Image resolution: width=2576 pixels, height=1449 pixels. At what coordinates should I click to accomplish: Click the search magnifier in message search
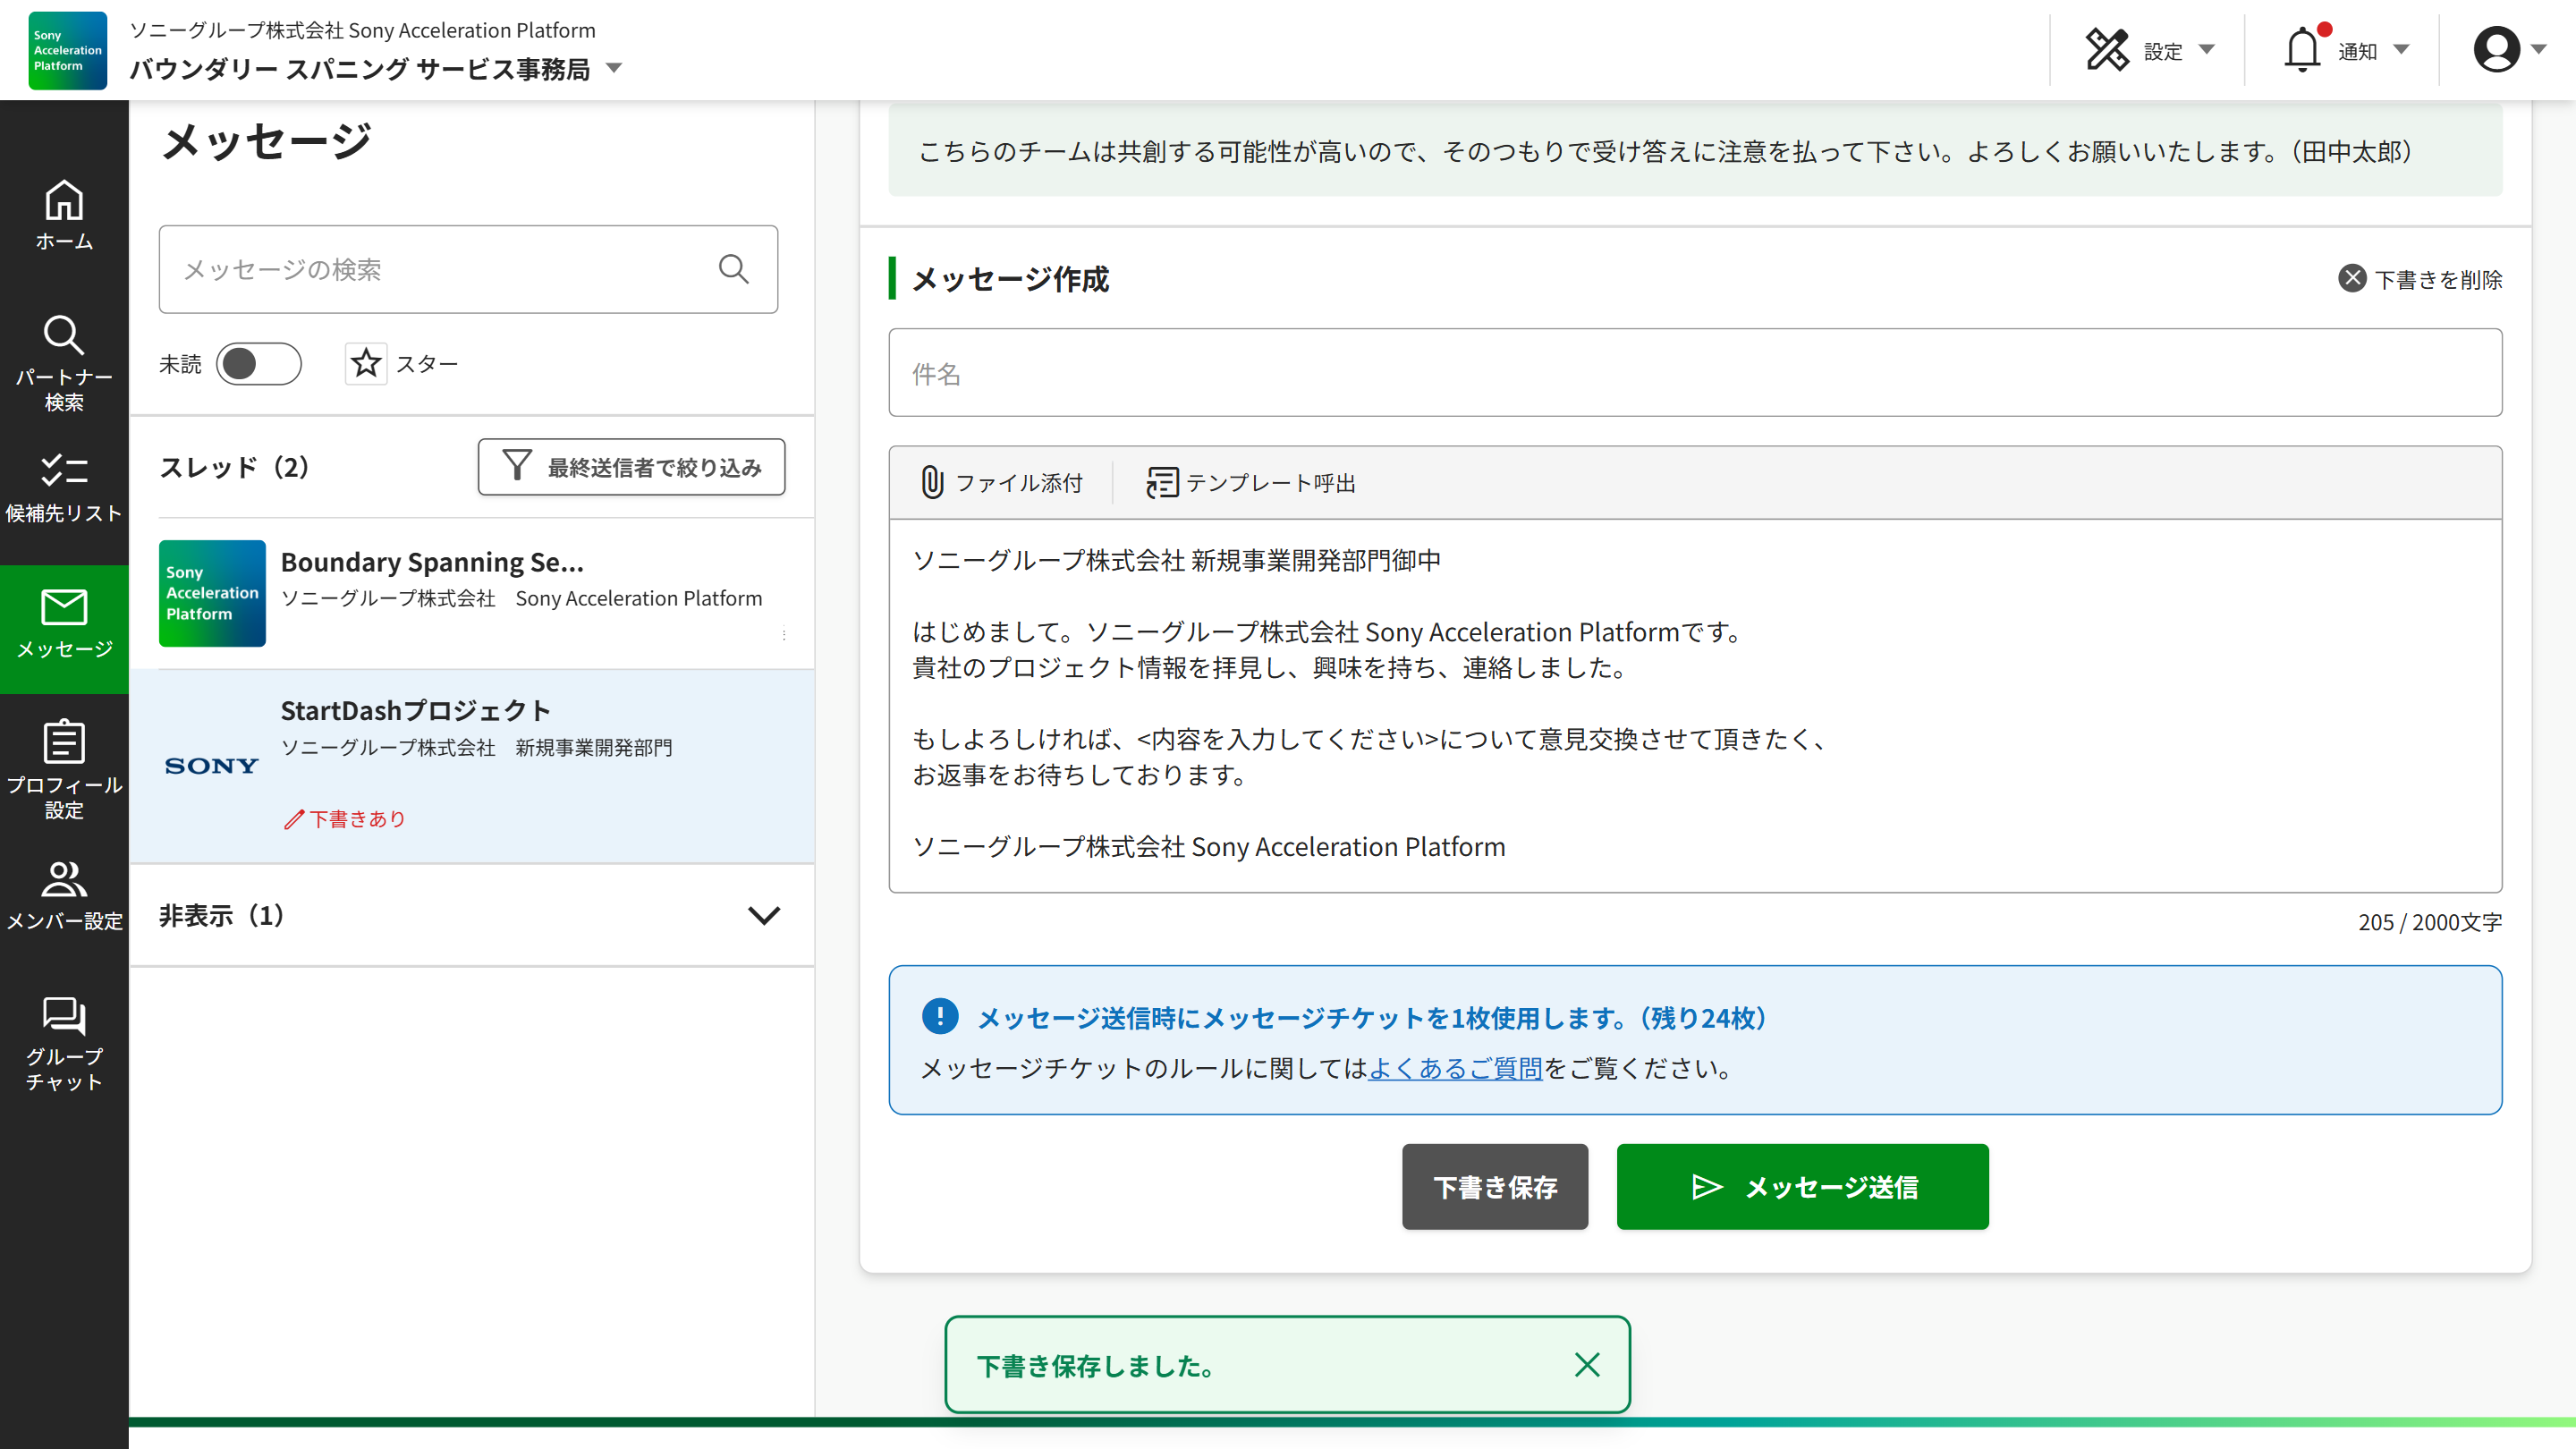[733, 269]
